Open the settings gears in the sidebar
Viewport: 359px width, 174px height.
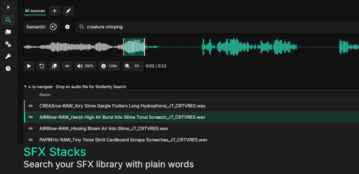(x=8, y=44)
